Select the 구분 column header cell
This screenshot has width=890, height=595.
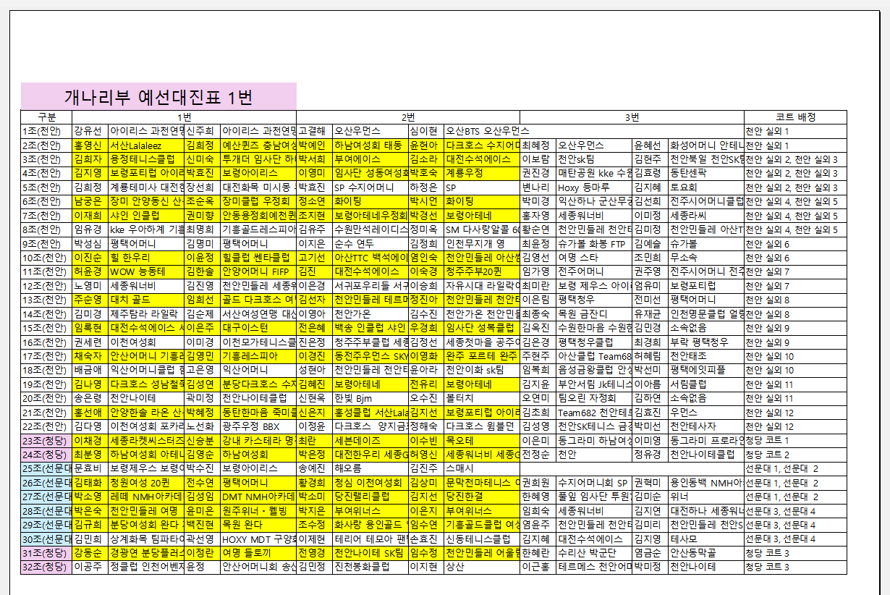coord(46,117)
